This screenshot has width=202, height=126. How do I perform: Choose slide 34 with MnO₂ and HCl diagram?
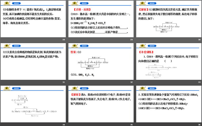pyautogui.click(x=33, y=107)
